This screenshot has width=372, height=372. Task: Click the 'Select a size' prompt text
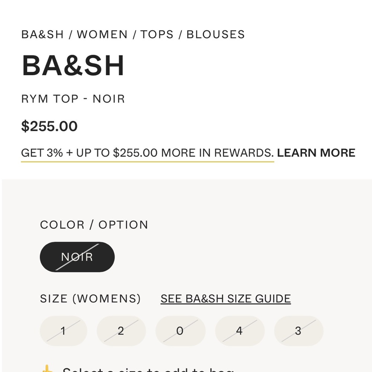click(x=148, y=370)
